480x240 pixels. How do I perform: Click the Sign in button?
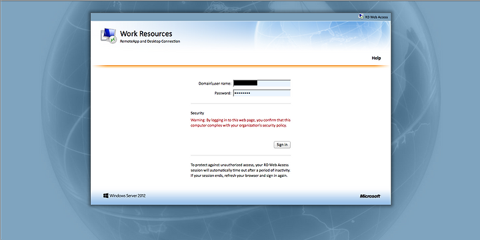(x=282, y=145)
